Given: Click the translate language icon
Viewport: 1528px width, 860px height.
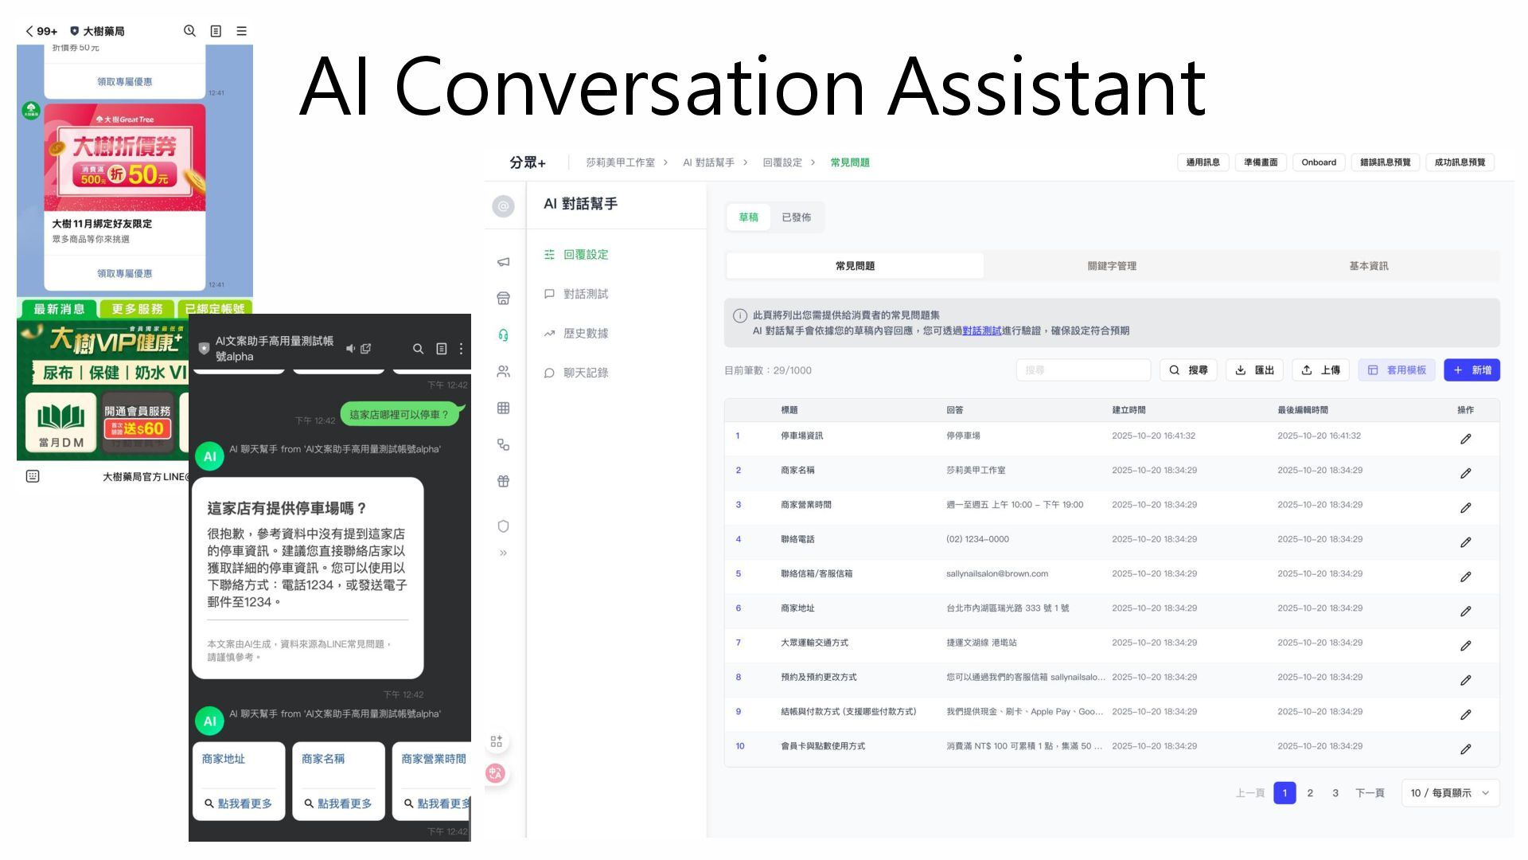Looking at the screenshot, I should 496,773.
